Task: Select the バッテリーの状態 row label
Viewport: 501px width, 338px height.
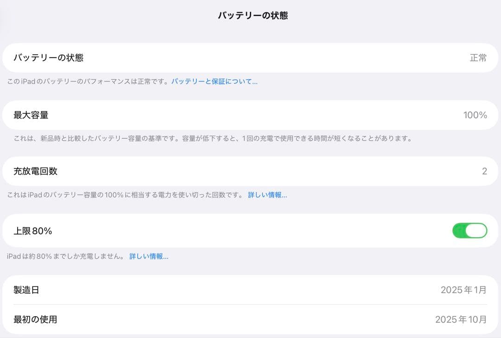Action: pyautogui.click(x=48, y=58)
